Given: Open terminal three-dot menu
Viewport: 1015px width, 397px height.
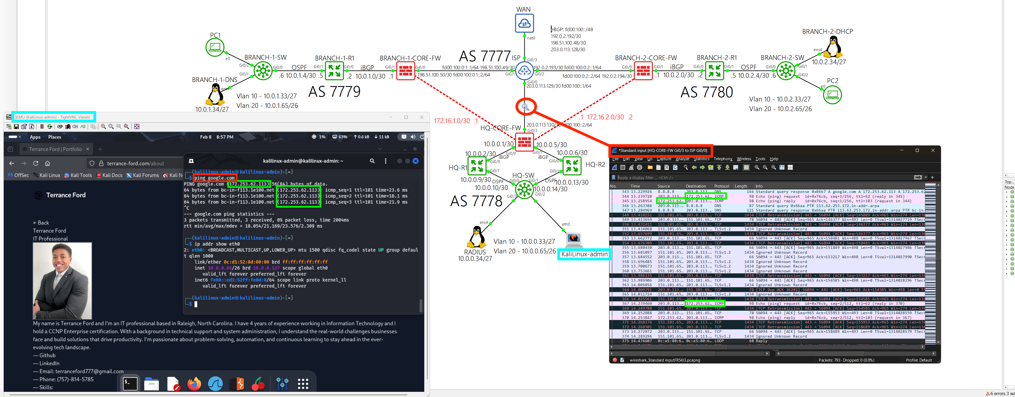Looking at the screenshot, I should point(385,161).
